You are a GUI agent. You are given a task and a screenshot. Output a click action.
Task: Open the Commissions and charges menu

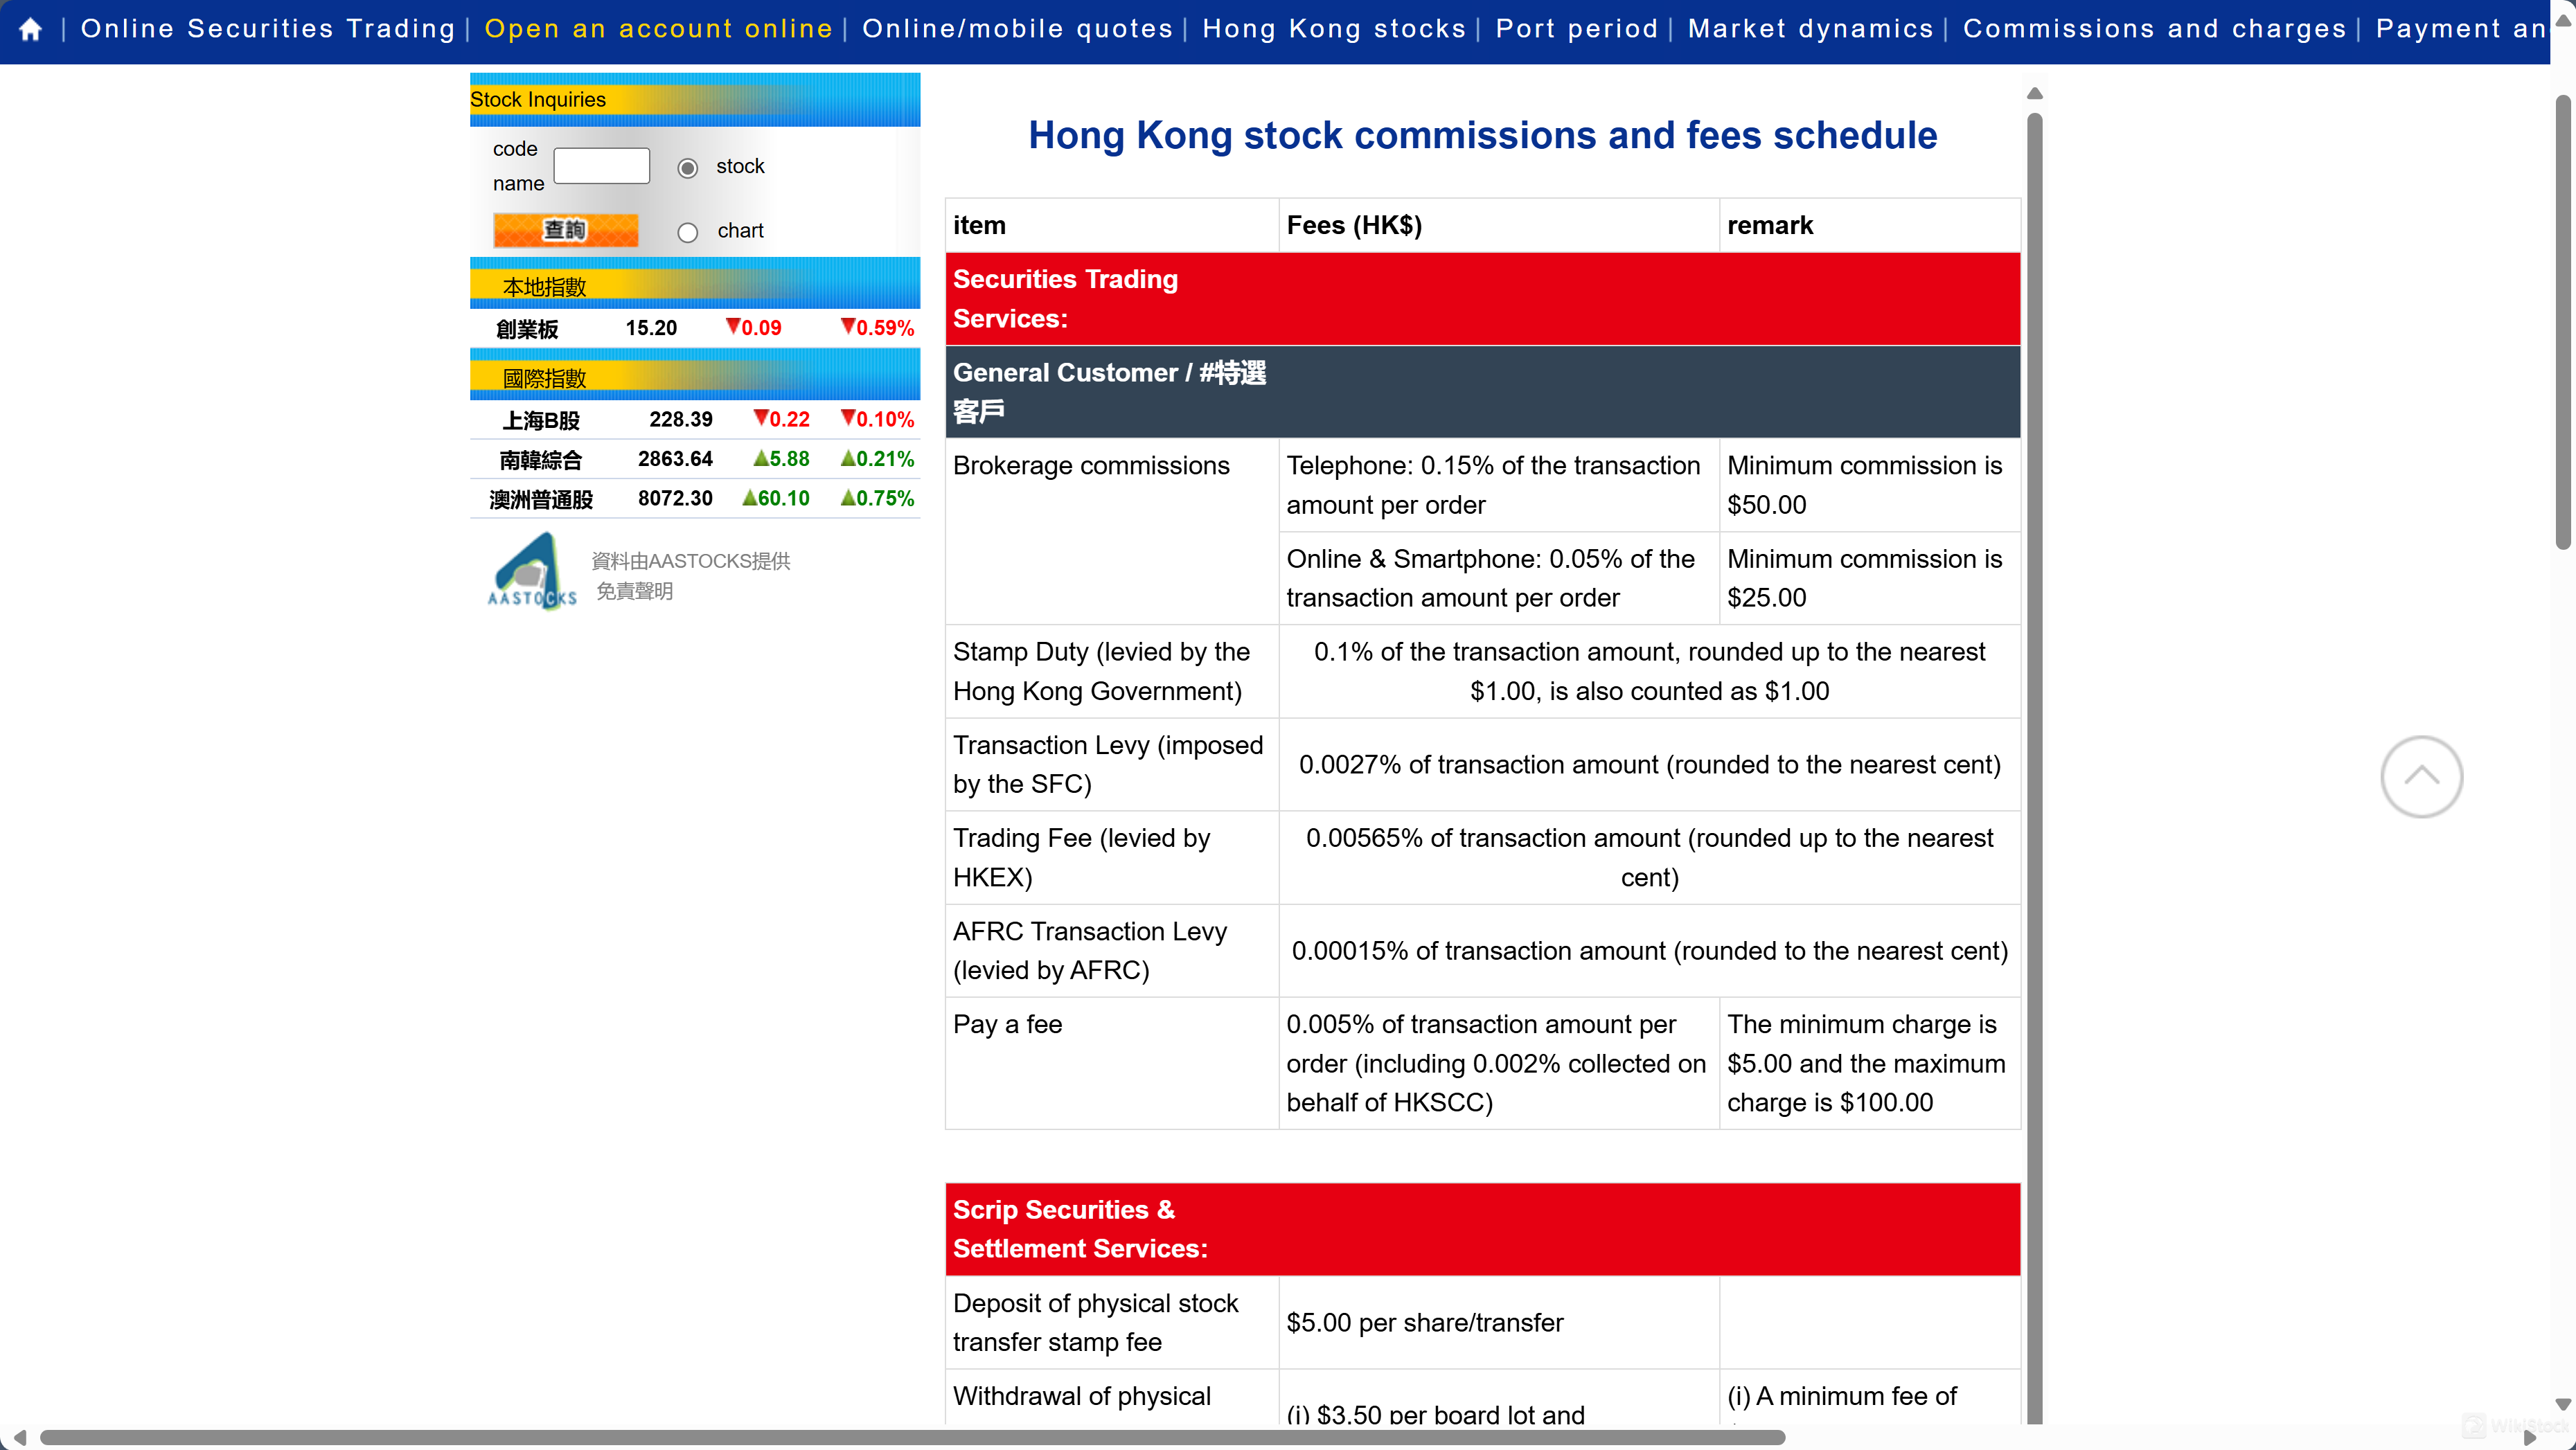point(2154,29)
